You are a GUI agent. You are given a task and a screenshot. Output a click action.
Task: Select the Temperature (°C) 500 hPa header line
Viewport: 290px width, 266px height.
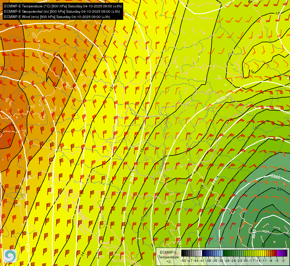[63, 6]
